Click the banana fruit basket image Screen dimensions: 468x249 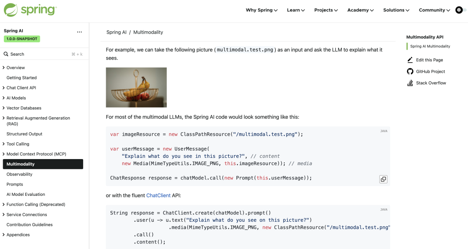pyautogui.click(x=136, y=87)
